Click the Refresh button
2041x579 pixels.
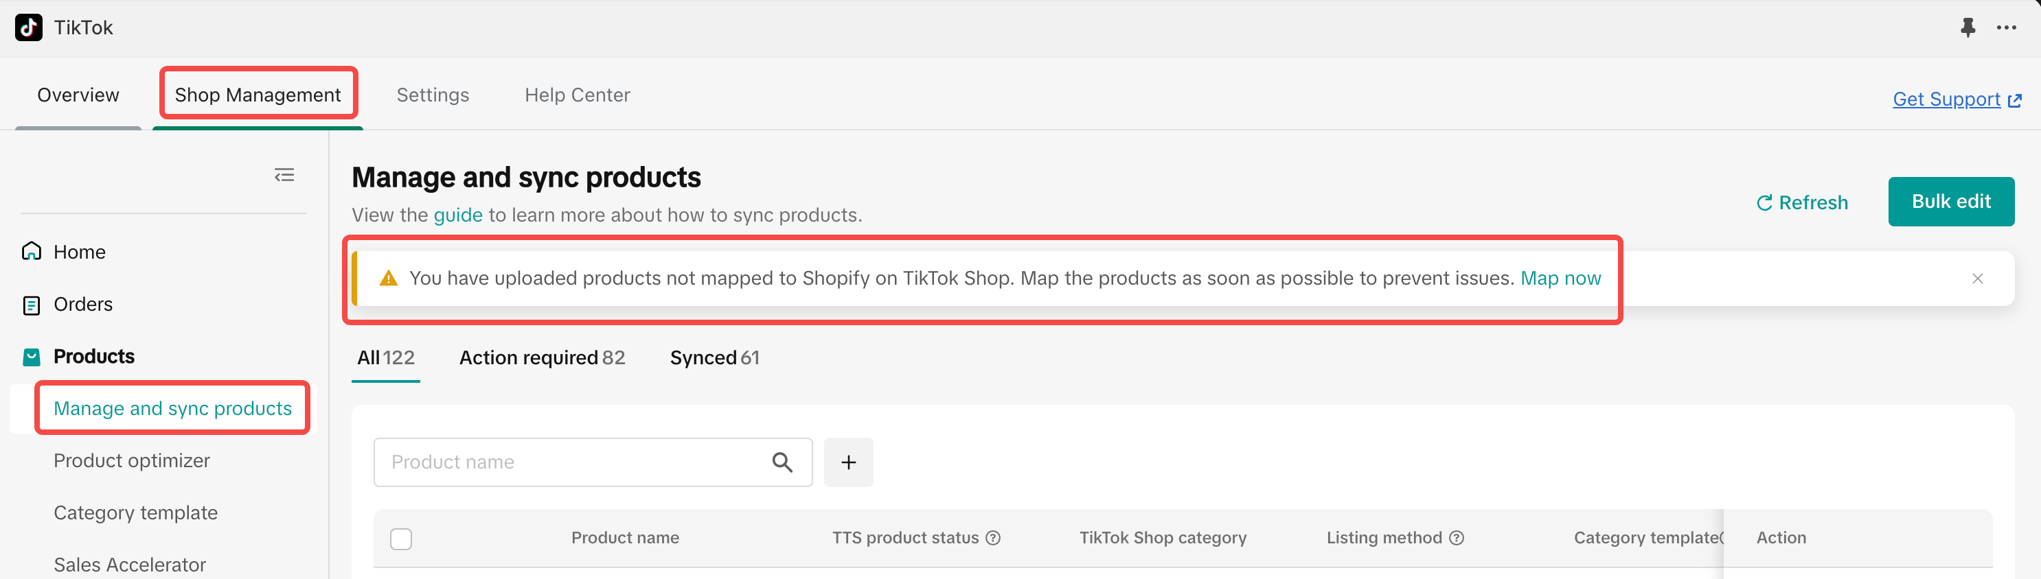point(1802,202)
